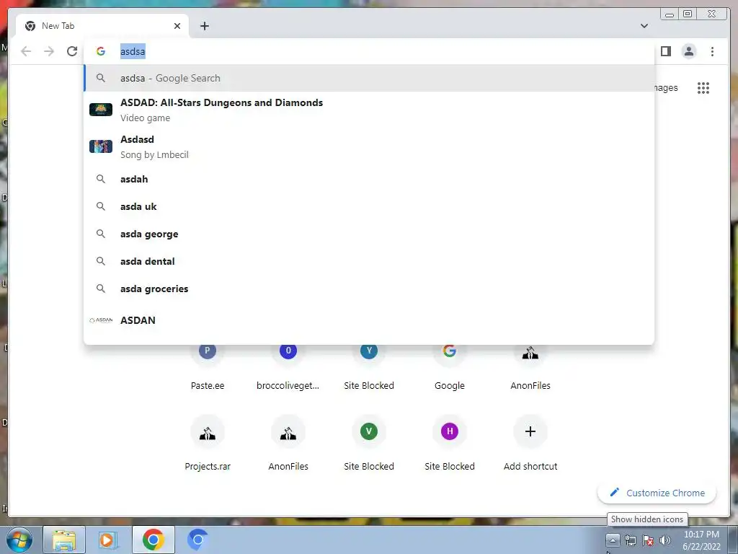Select the 'asda dental' suggestion
This screenshot has width=738, height=554.
pos(369,261)
